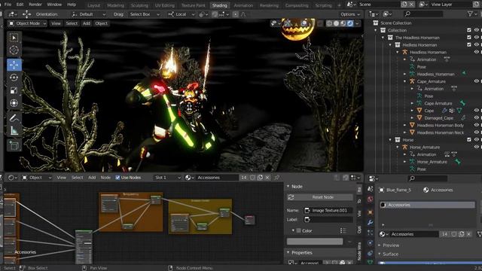Switch to rendered viewport shading
482x271 pixels.
coord(350,23)
